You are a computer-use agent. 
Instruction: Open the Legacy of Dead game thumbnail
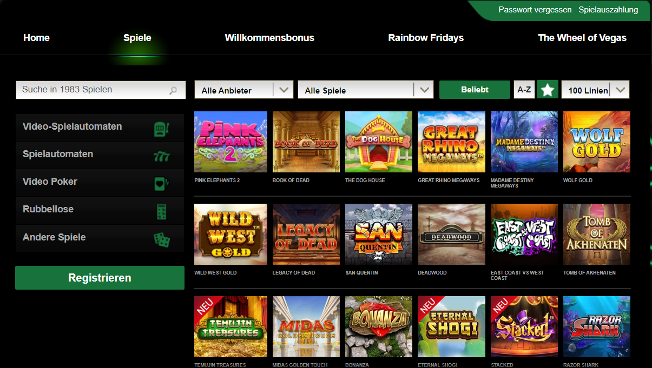(306, 234)
